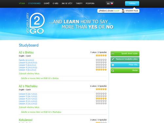Create new lesson in class AJ s Bretou

click(x=40, y=78)
